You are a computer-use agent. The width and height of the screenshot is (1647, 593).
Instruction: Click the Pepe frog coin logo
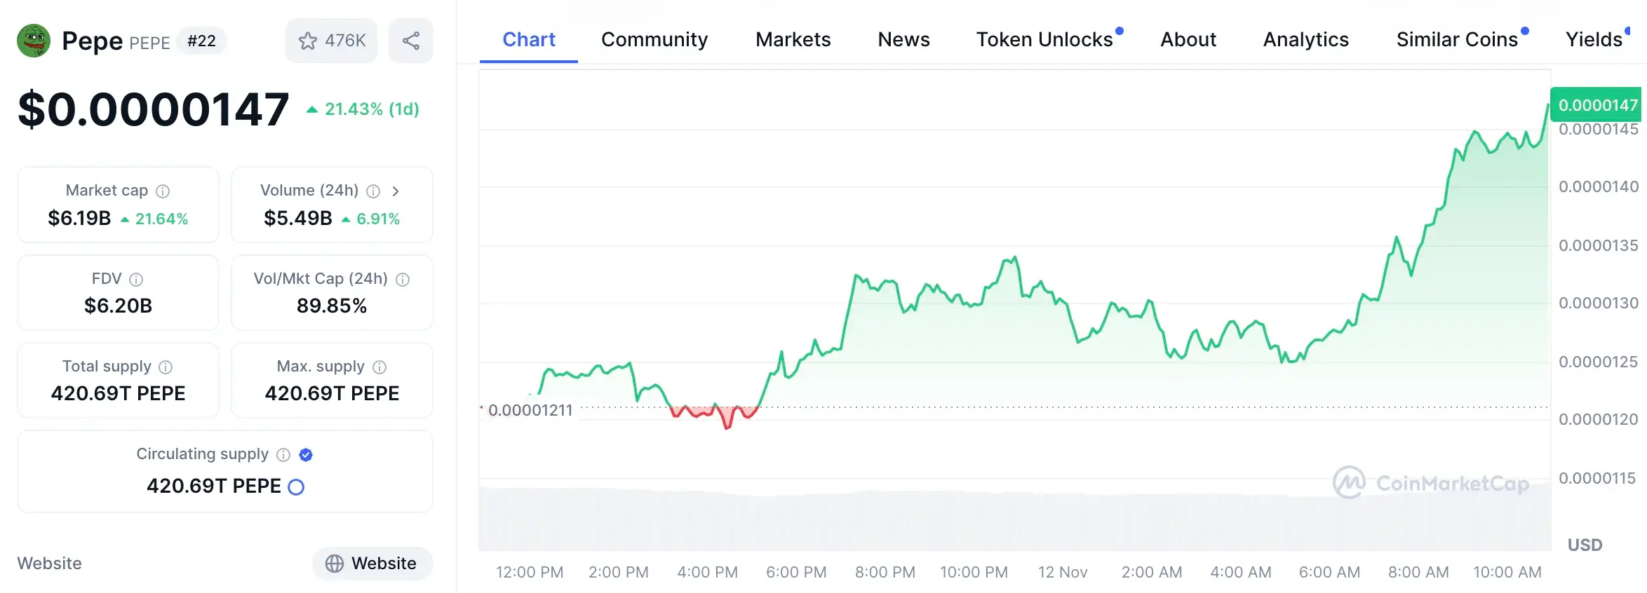pos(34,41)
